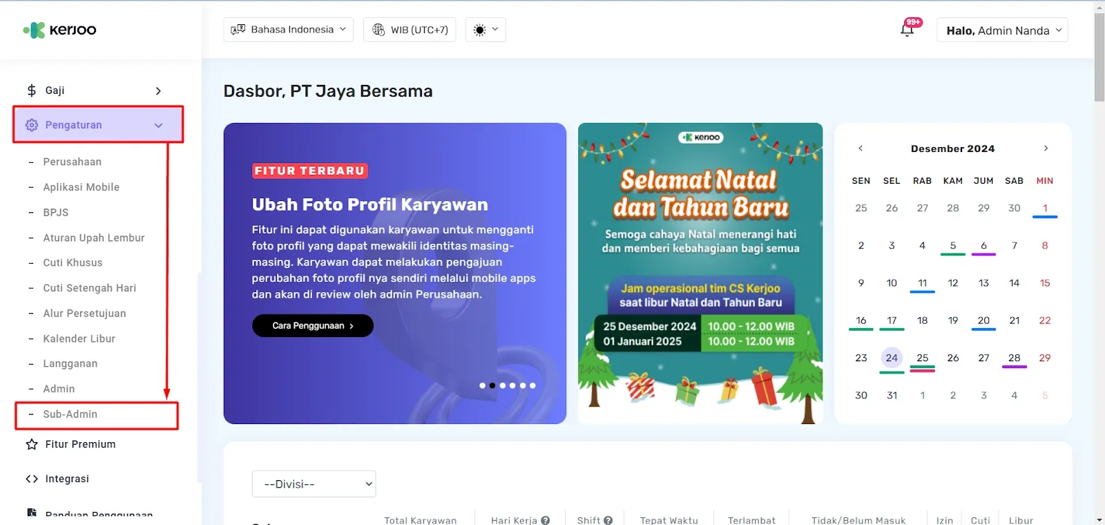This screenshot has width=1105, height=525.
Task: Open Integrasi in sidebar
Action: (67, 479)
